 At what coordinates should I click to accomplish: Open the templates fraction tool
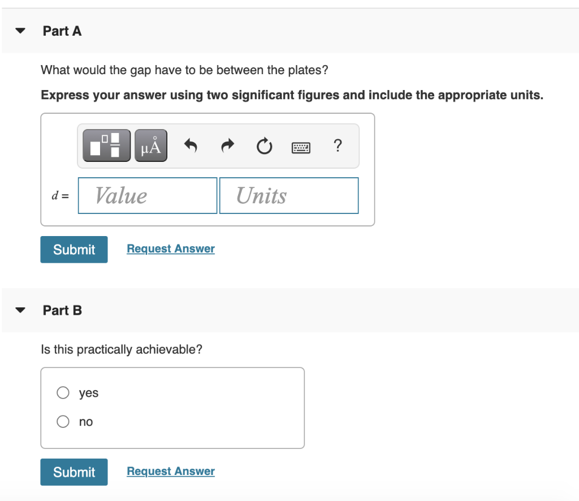click(106, 145)
